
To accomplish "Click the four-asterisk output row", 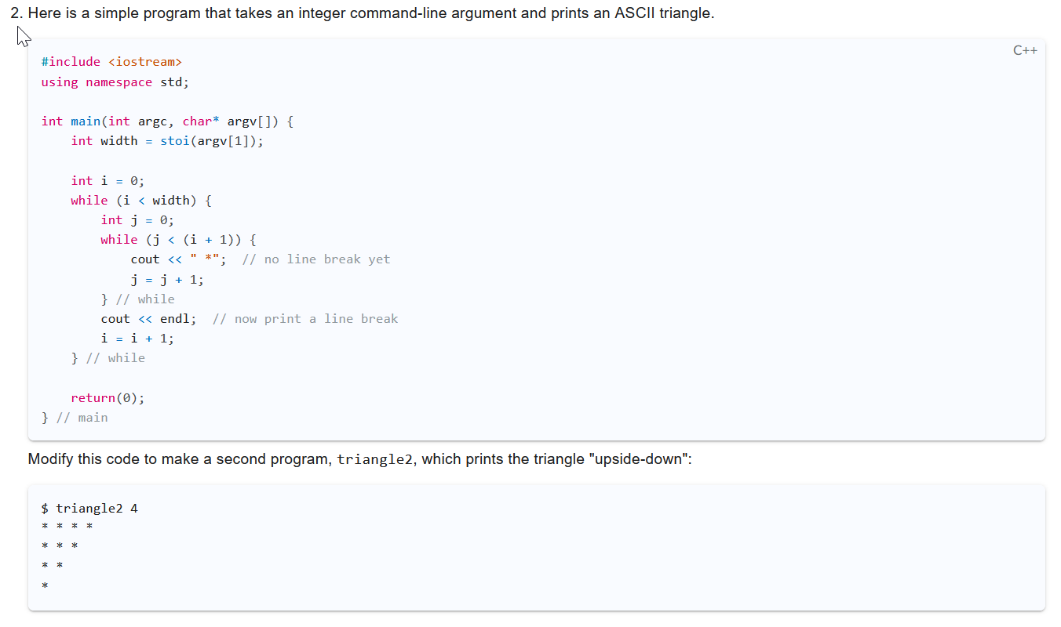I will point(66,526).
